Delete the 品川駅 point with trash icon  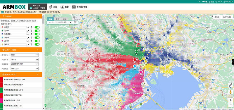[x=31, y=41]
